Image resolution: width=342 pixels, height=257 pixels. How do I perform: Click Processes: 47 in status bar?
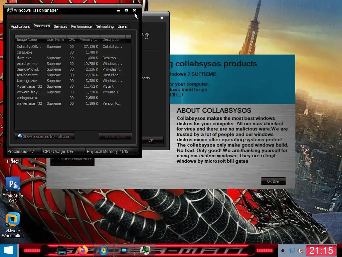pyautogui.click(x=21, y=152)
